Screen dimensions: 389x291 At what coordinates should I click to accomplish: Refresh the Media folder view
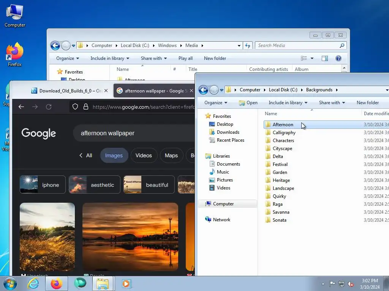[248, 45]
